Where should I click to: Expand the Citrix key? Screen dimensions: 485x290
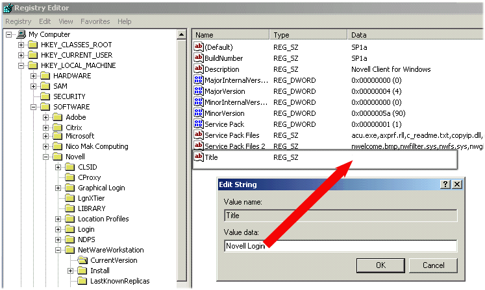[x=46, y=128]
